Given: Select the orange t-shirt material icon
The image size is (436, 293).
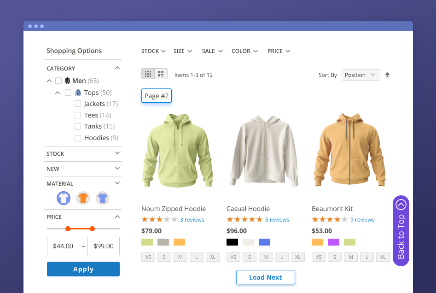Looking at the screenshot, I should point(83,198).
